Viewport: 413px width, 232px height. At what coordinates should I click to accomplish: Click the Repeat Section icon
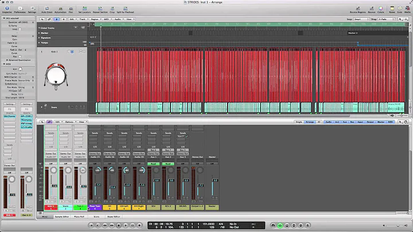(100, 10)
